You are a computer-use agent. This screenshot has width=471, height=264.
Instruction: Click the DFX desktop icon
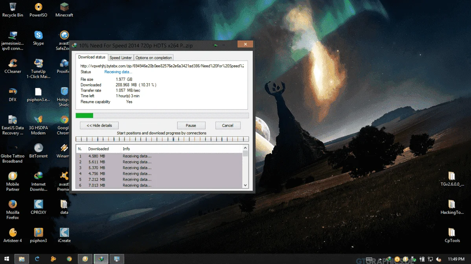point(13,94)
